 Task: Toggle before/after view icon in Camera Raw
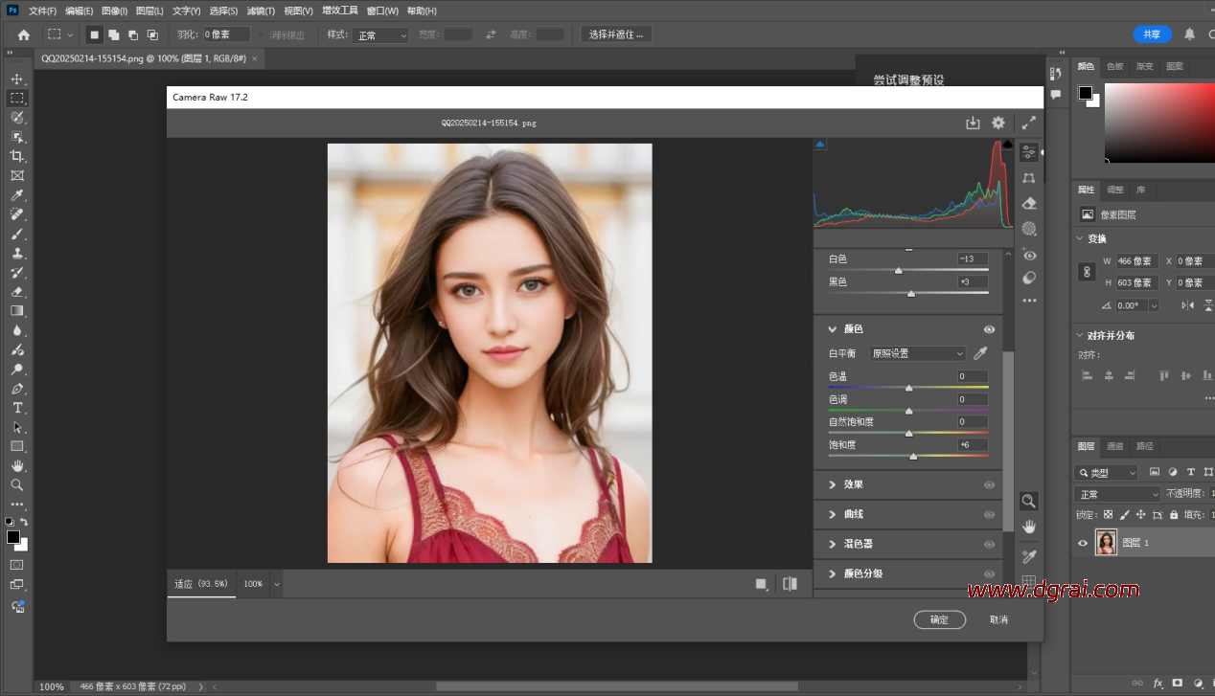(x=790, y=584)
